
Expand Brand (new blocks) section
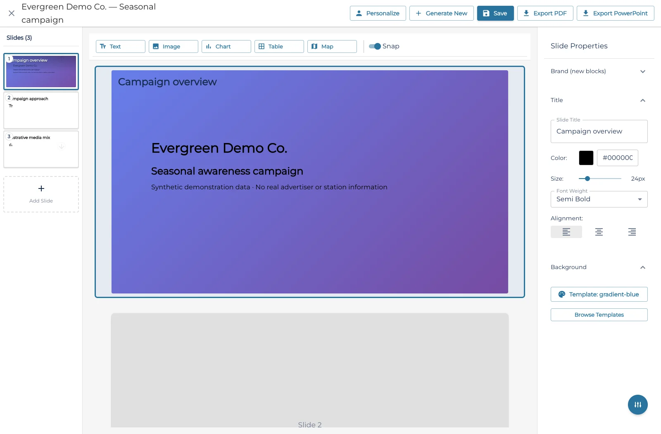[x=599, y=71]
